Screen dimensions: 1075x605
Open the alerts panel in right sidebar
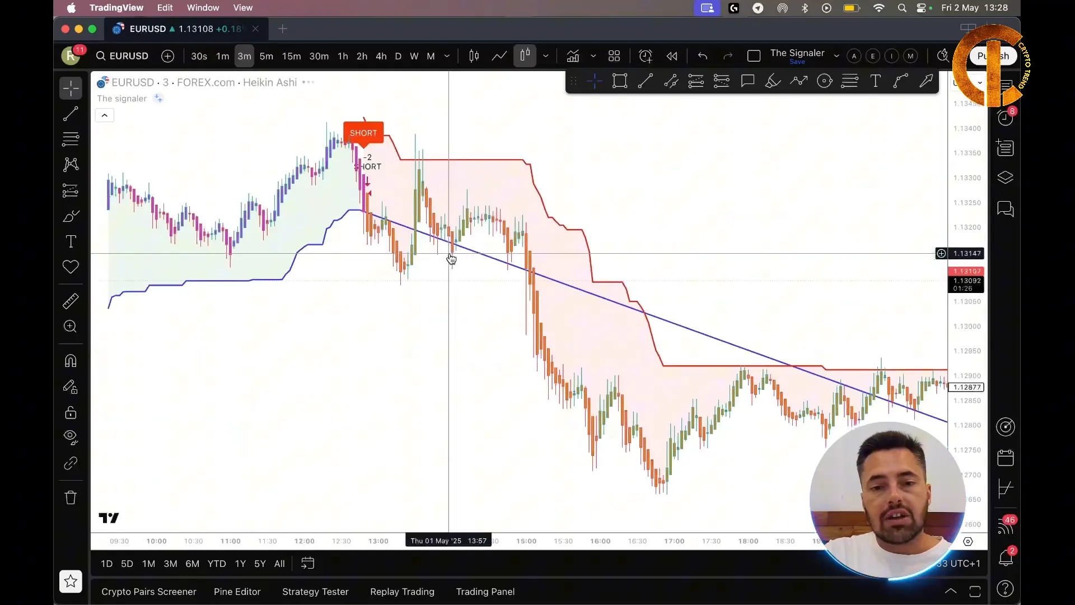1006,118
